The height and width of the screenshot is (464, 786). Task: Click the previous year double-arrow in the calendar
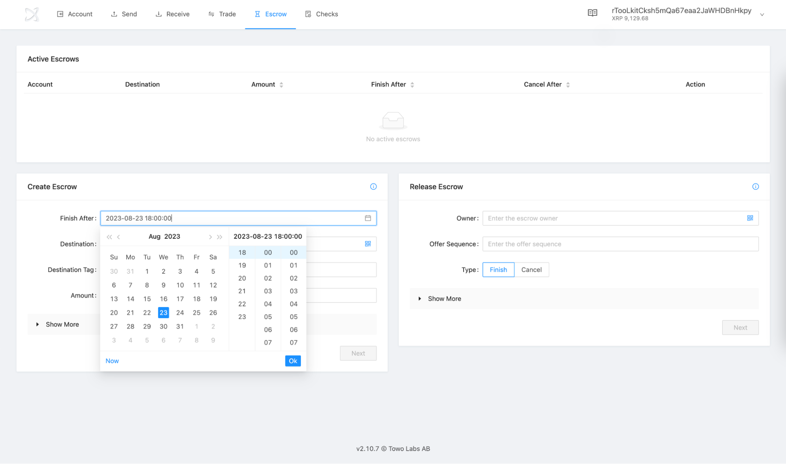click(109, 237)
